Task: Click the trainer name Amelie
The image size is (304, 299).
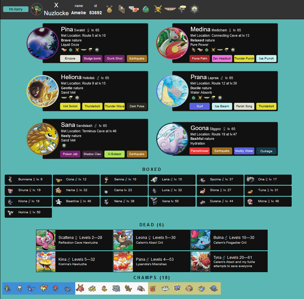Action: coord(78,13)
